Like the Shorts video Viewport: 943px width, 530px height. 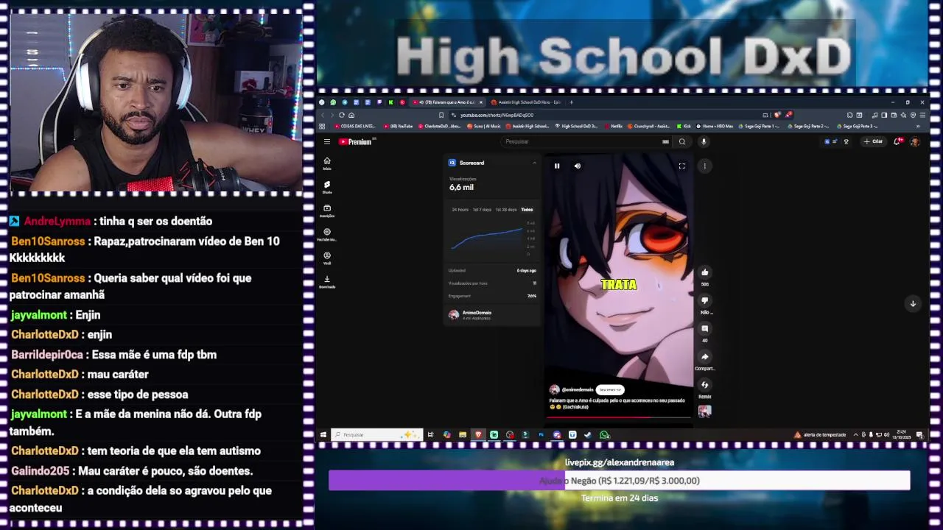[x=704, y=272]
